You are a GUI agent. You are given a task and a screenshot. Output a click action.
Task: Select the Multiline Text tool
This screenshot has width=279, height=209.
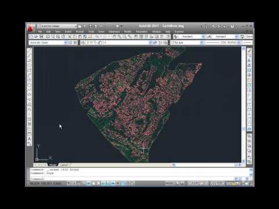[x=29, y=139]
